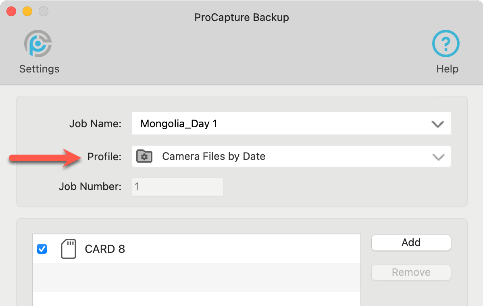The image size is (483, 306).
Task: Click the Job Number field
Action: [177, 187]
